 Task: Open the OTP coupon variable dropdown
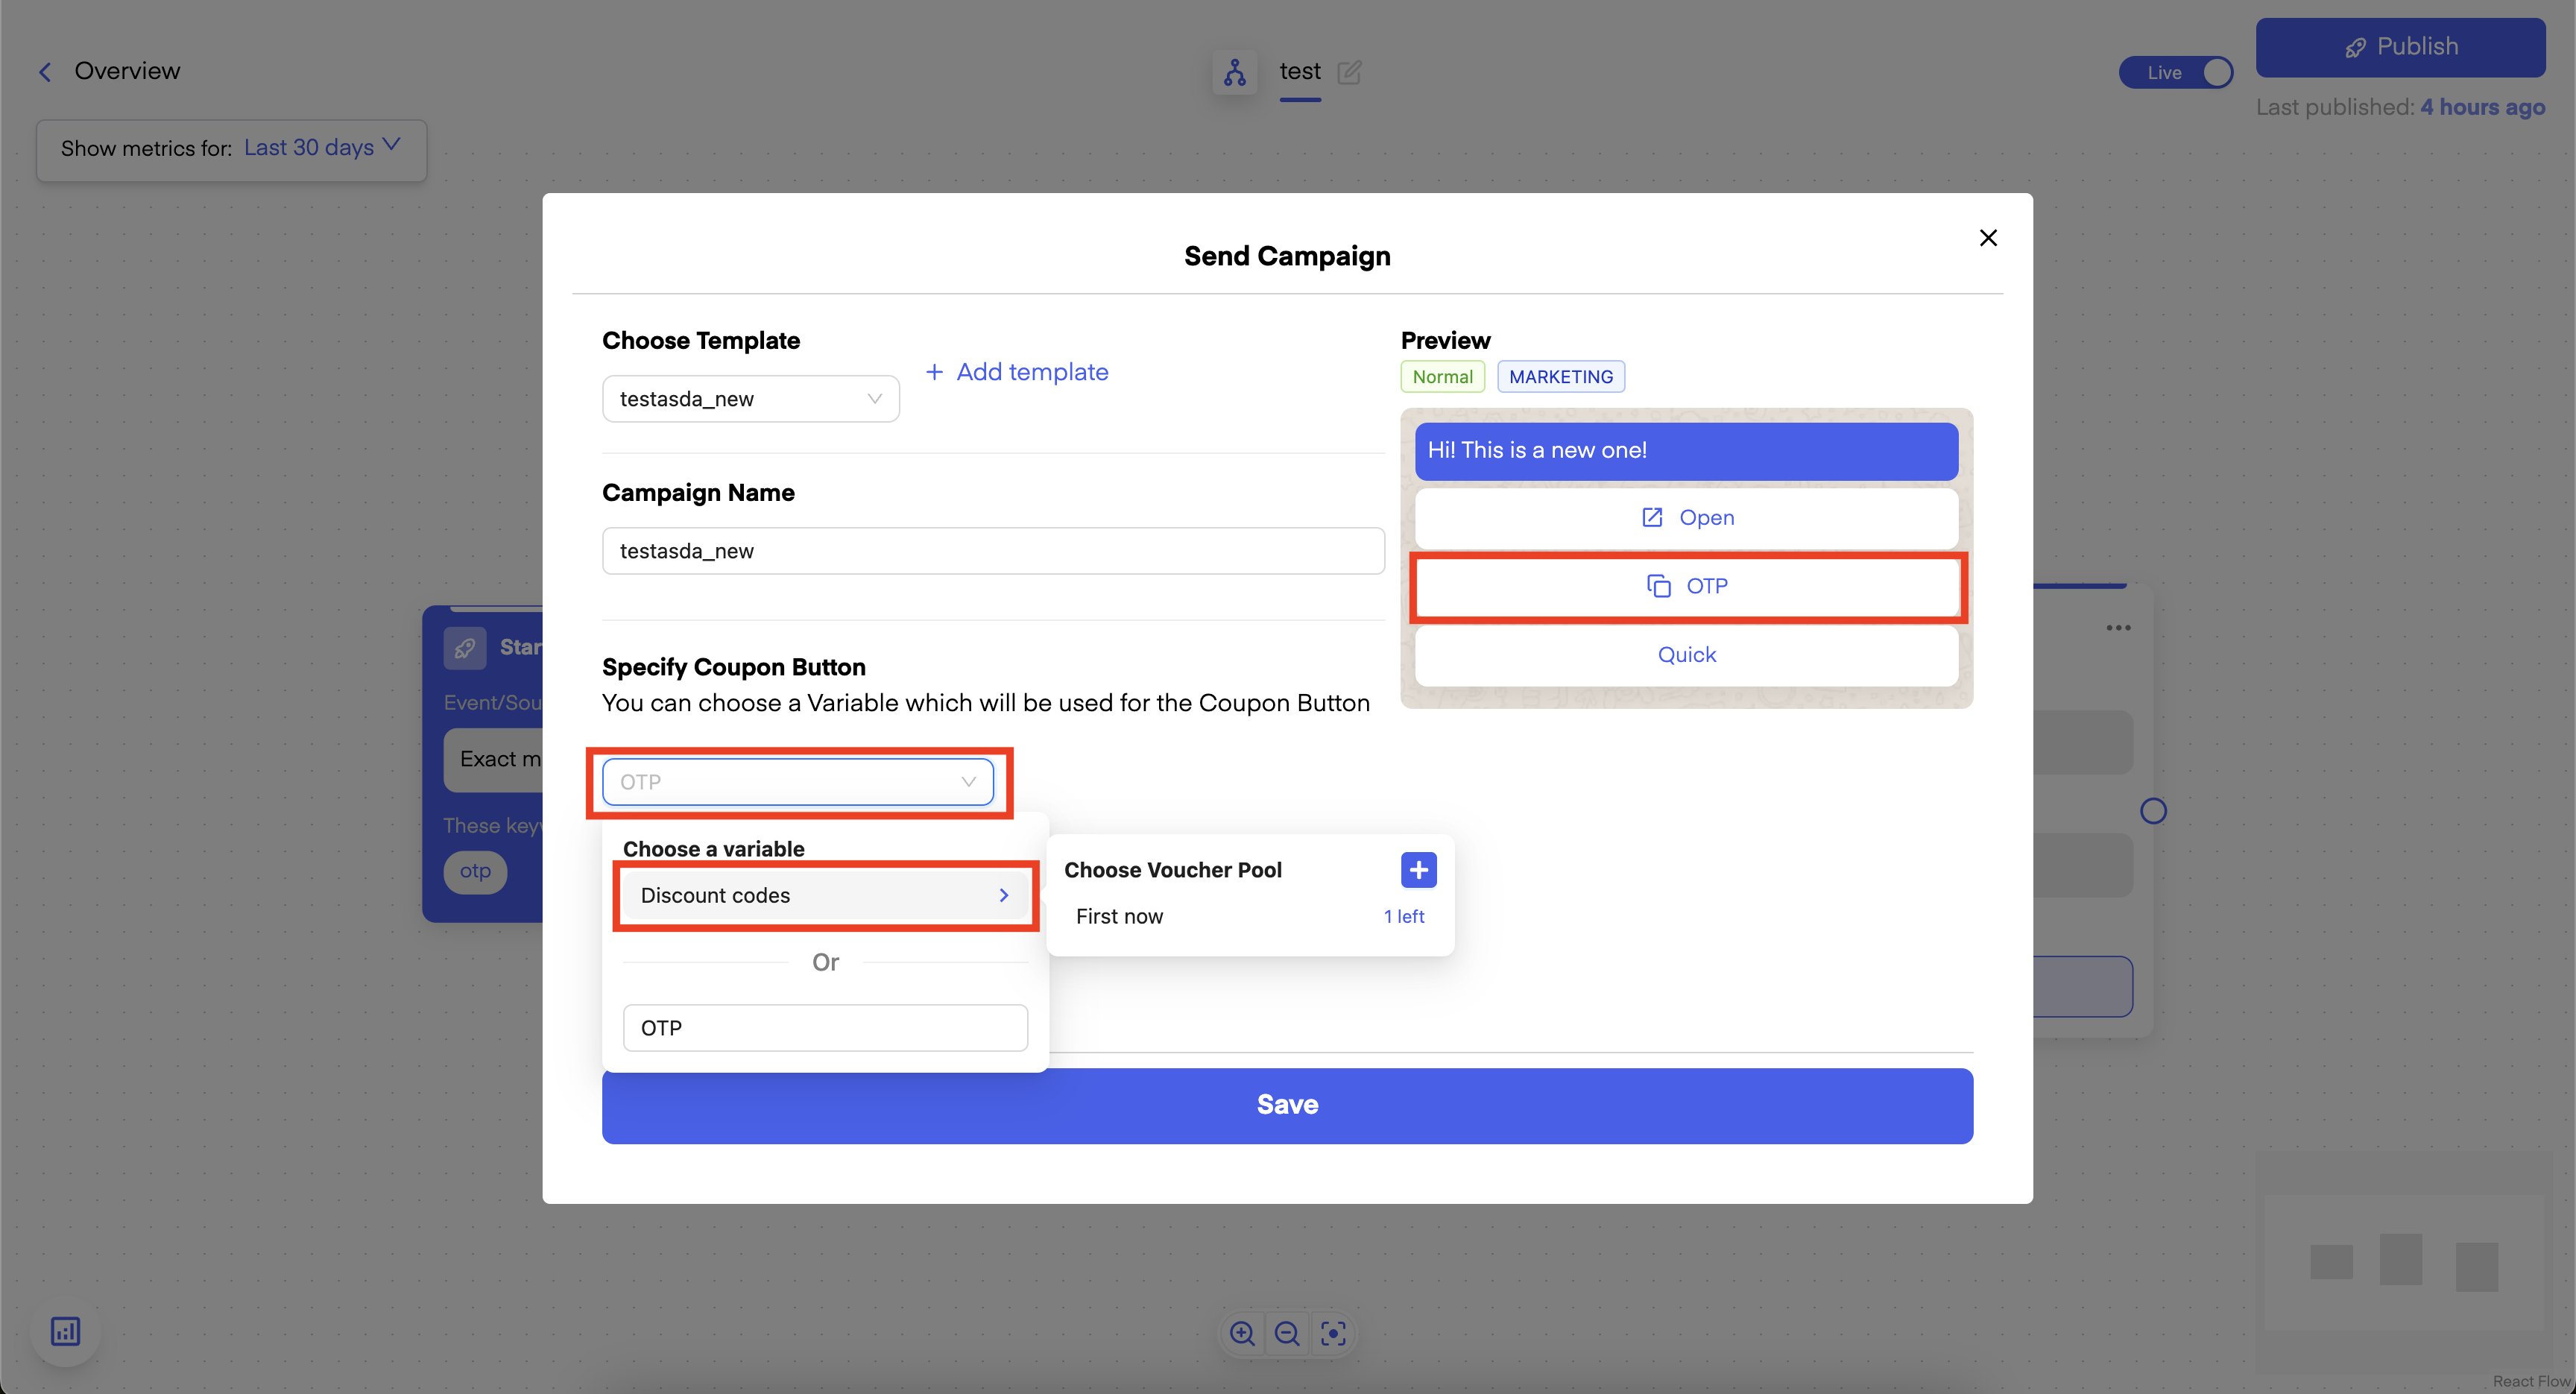(797, 782)
